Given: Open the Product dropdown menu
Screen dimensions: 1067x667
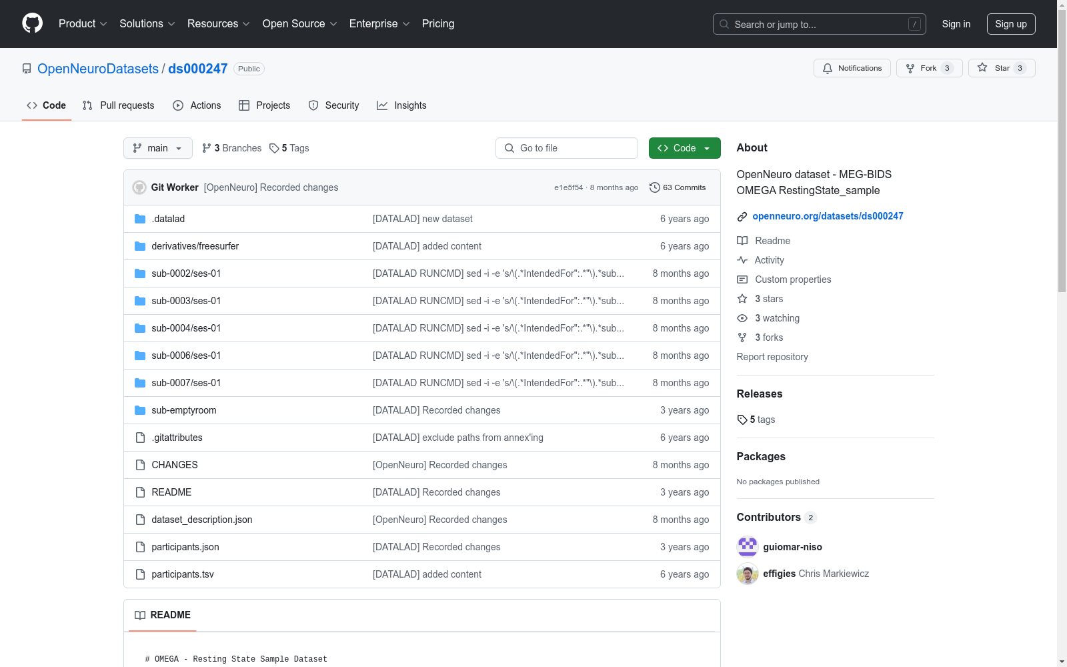Looking at the screenshot, I should tap(83, 24).
